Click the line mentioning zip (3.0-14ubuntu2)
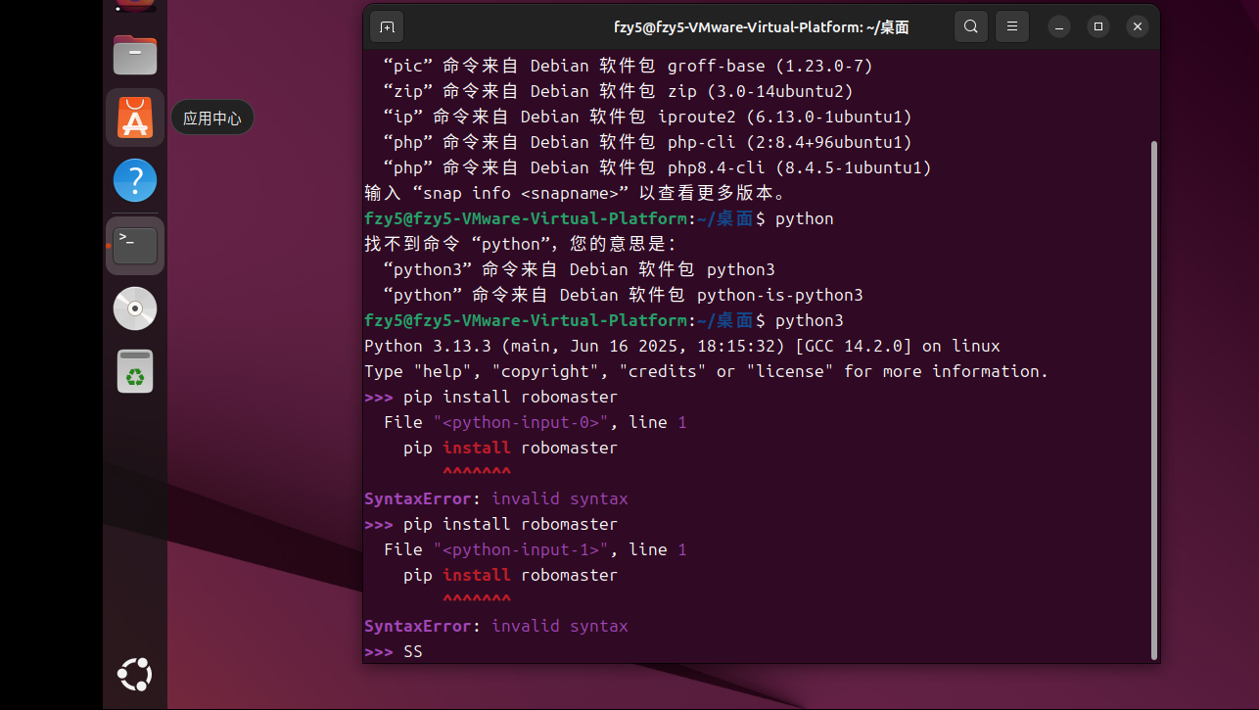 [618, 92]
